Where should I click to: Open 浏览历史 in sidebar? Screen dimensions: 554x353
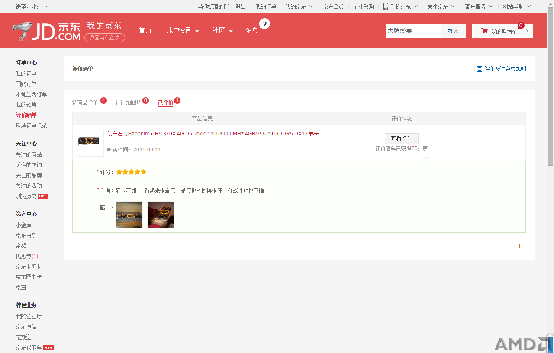click(x=26, y=196)
